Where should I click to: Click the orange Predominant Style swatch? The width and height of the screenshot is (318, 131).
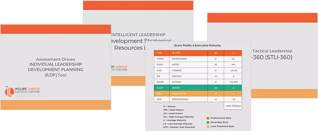[x=208, y=118]
